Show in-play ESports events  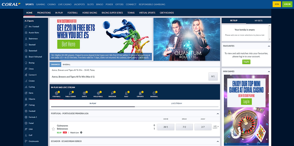(140, 94)
